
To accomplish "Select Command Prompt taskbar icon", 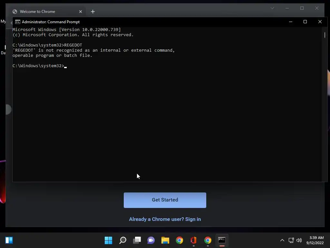I will [222, 240].
